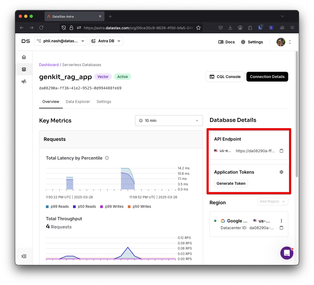Image resolution: width=314 pixels, height=285 pixels.
Task: Open Application Tokens settings gear
Action: [281, 172]
